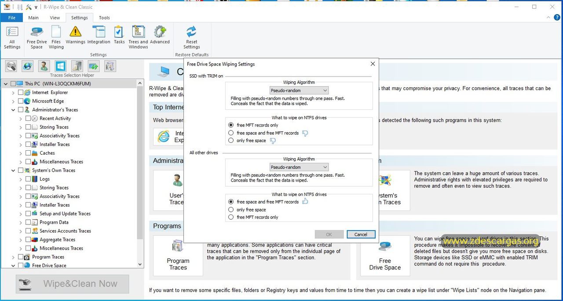
Task: Select 'only free space' for all other drives
Action: pos(231,210)
